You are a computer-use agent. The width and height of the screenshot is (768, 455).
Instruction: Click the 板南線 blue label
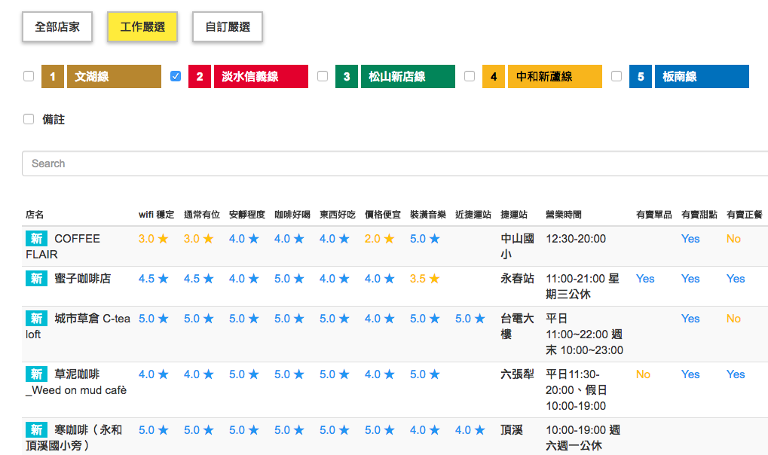pyautogui.click(x=702, y=76)
